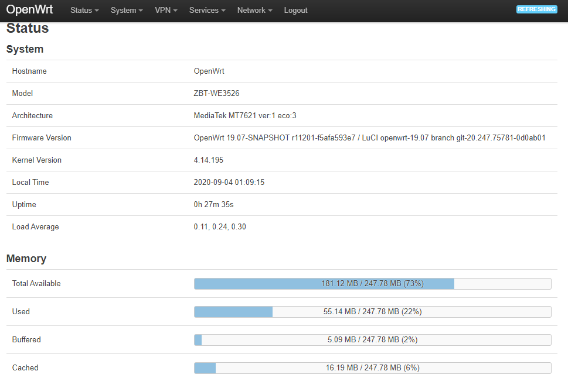
Task: Click the Local Time label
Action: [x=30, y=183]
